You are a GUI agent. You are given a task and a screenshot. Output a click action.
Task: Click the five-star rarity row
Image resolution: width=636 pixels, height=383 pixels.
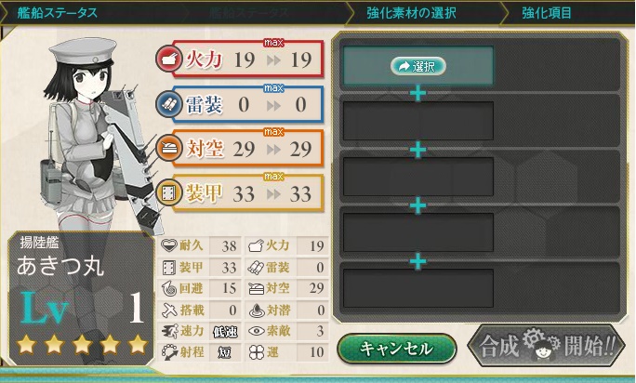[x=82, y=345]
